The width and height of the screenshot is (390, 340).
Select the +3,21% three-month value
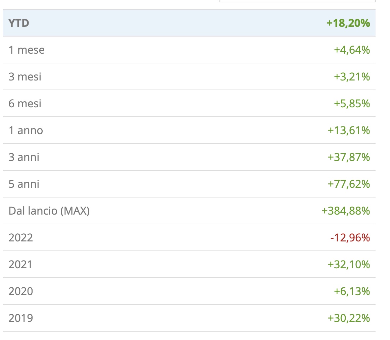(352, 77)
